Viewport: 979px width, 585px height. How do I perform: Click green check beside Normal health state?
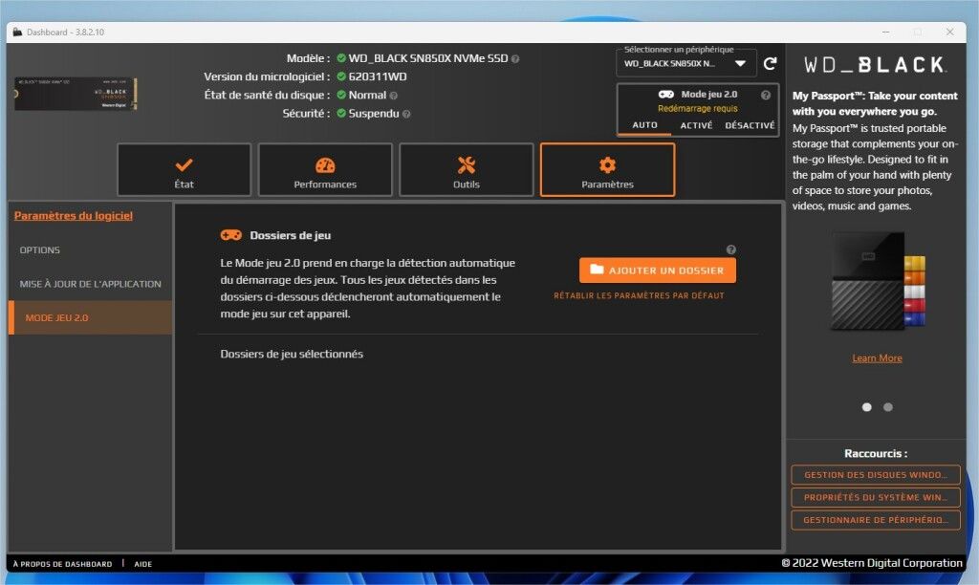click(341, 95)
